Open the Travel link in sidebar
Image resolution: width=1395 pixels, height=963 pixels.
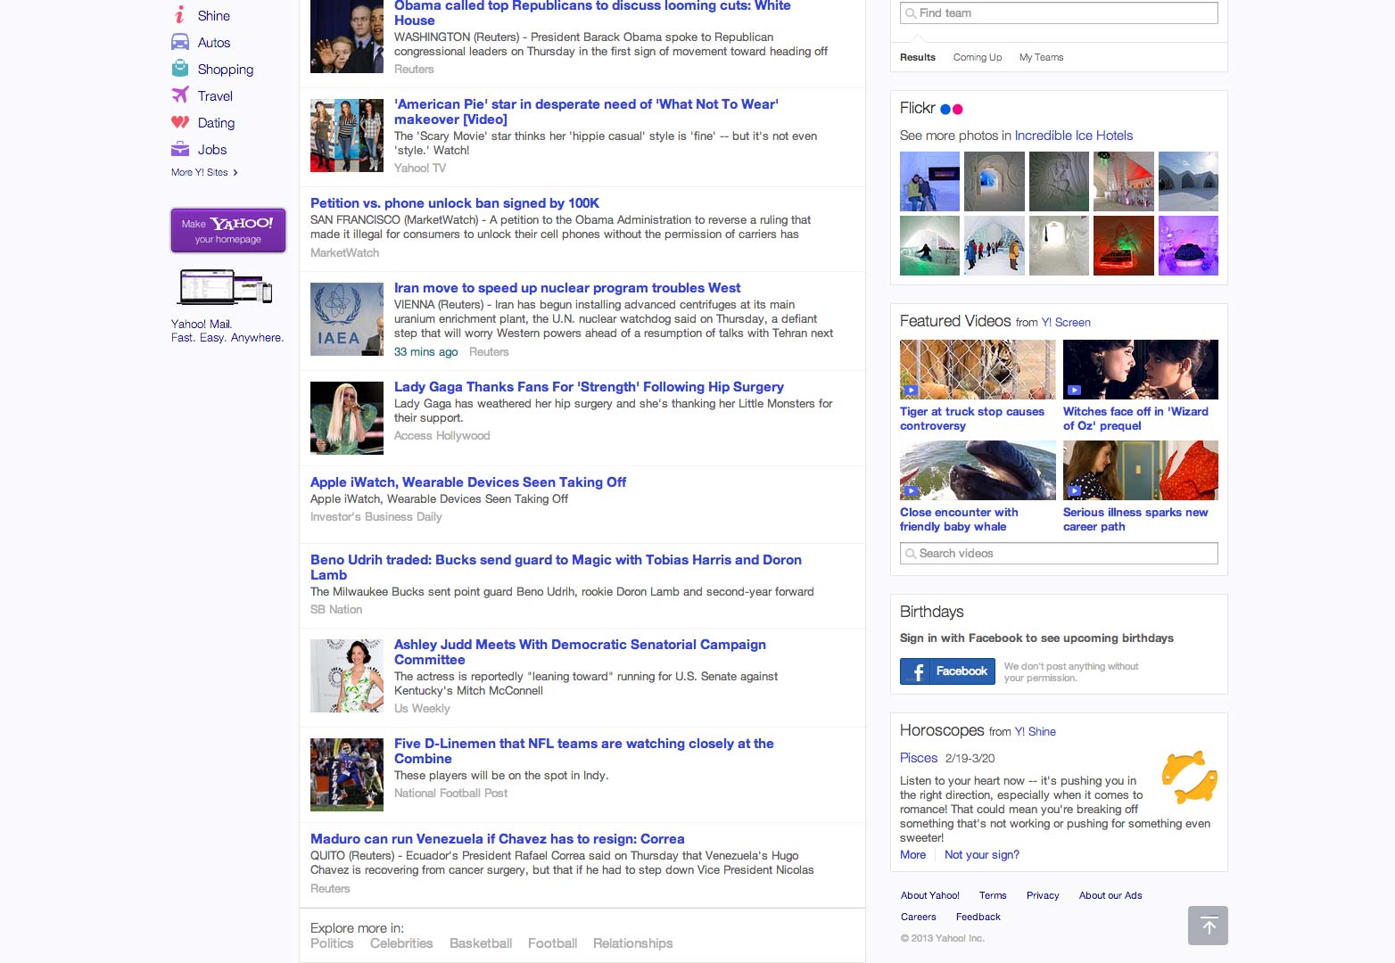pos(215,96)
